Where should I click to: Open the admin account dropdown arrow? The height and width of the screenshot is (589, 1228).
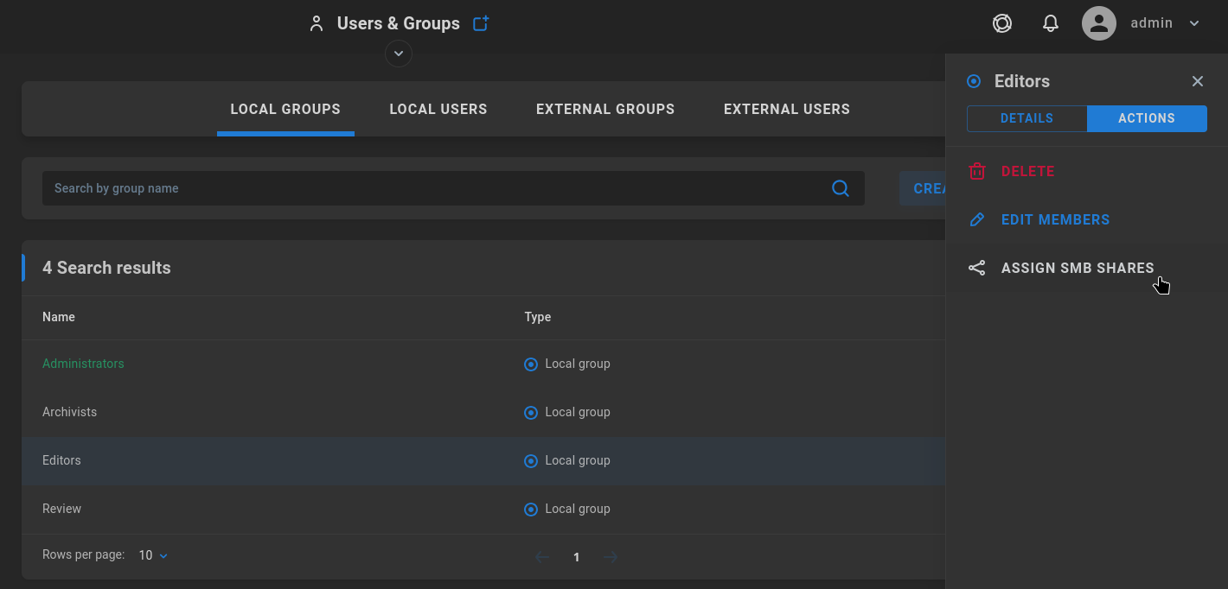[x=1194, y=23]
